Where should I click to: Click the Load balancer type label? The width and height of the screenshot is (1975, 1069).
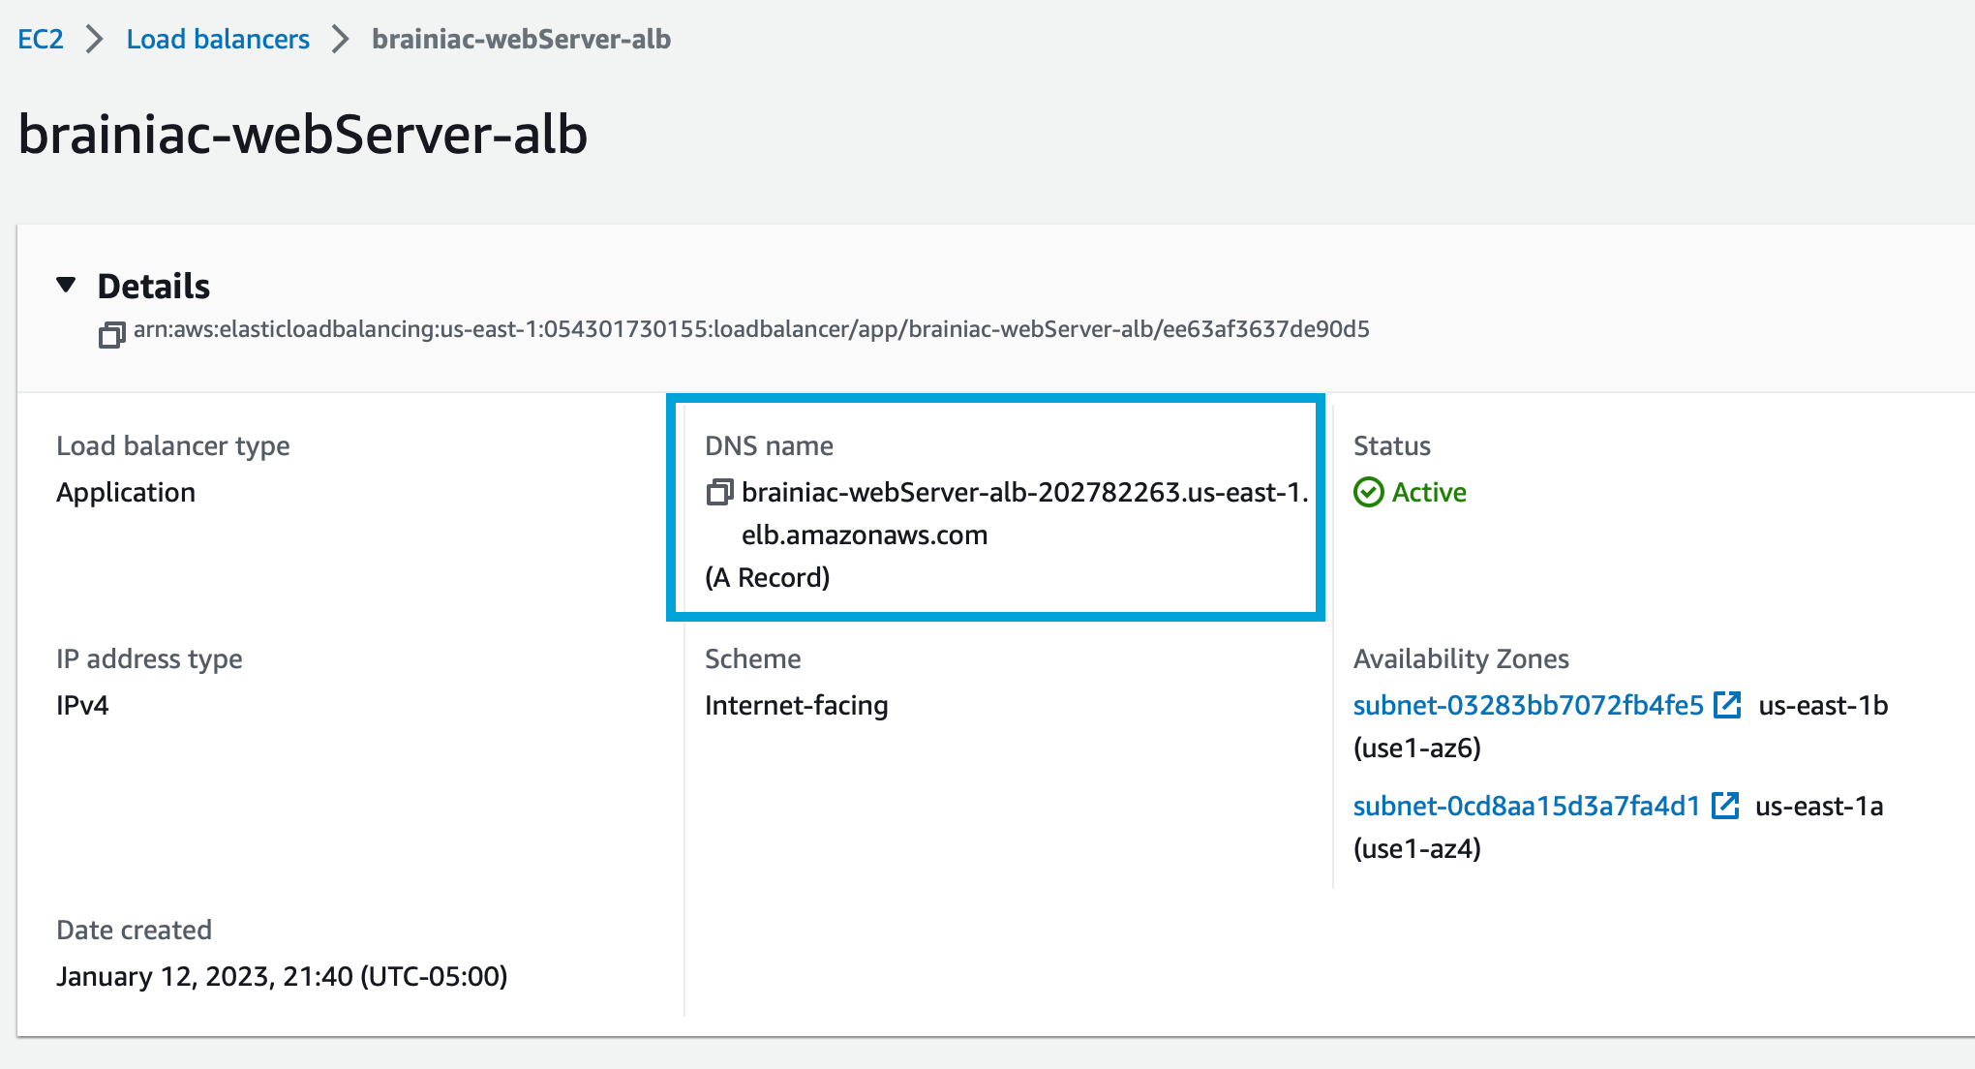click(173, 445)
